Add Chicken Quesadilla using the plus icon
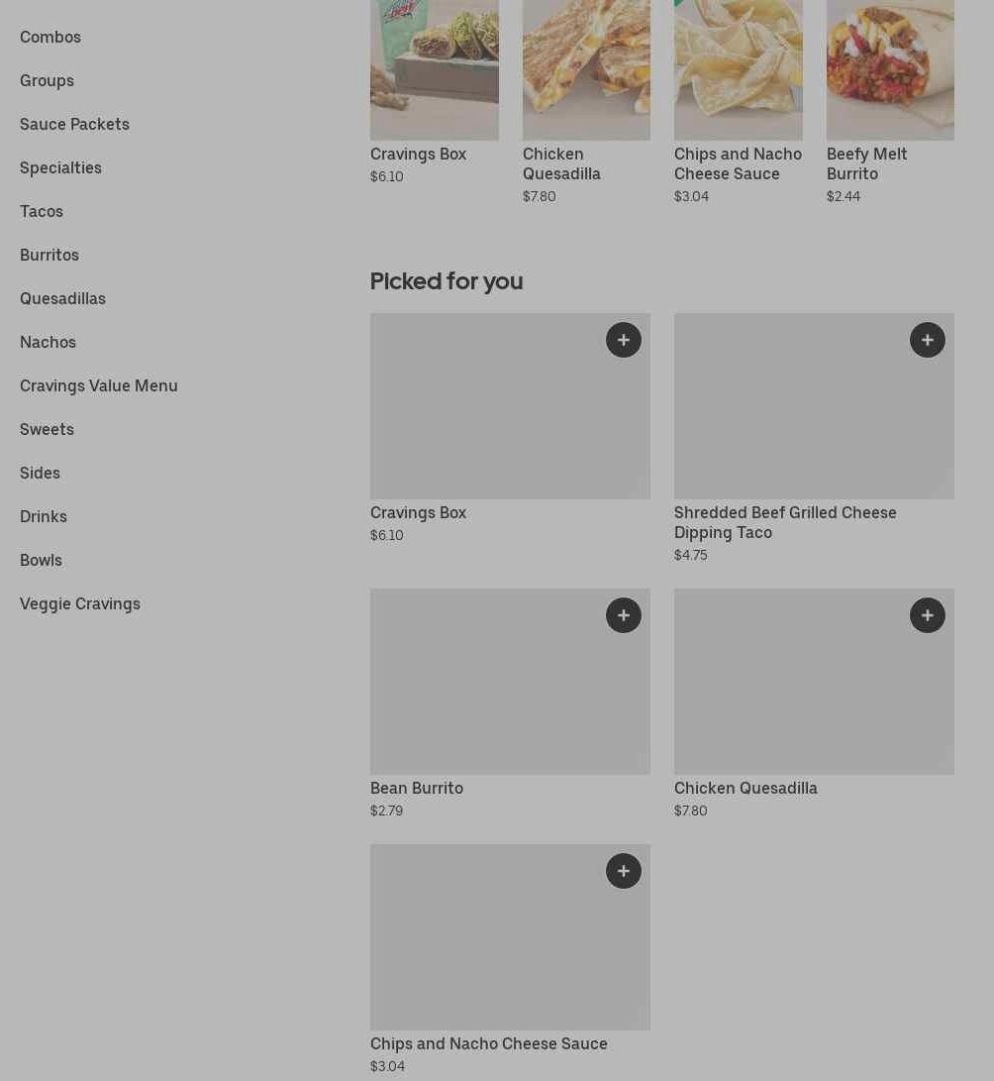This screenshot has height=1081, width=994. [x=927, y=615]
